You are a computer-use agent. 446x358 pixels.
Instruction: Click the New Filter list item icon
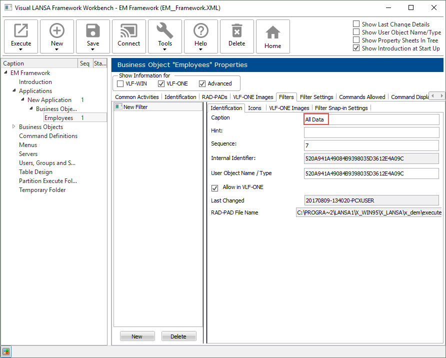pyautogui.click(x=118, y=107)
